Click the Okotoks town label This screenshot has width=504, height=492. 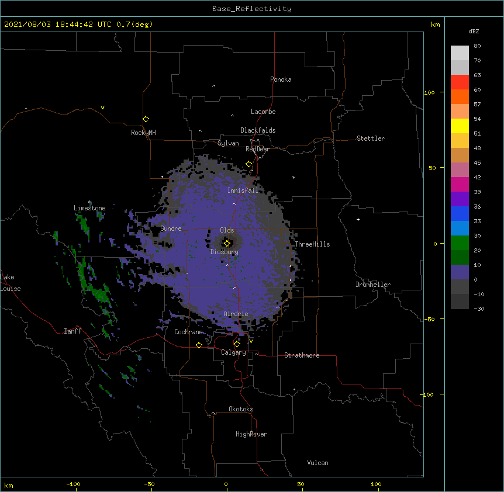(241, 409)
